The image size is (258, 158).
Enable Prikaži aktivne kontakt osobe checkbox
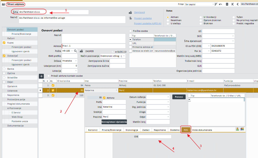click(49, 76)
